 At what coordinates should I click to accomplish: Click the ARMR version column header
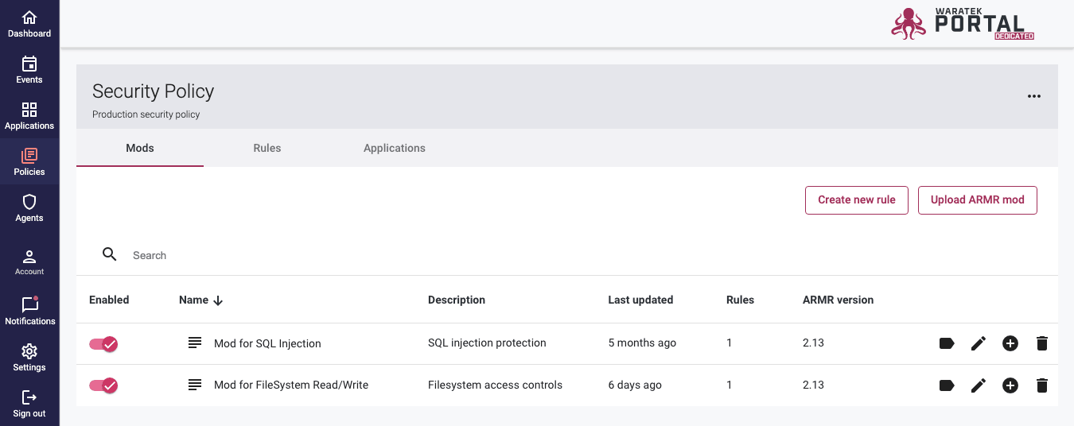click(838, 300)
